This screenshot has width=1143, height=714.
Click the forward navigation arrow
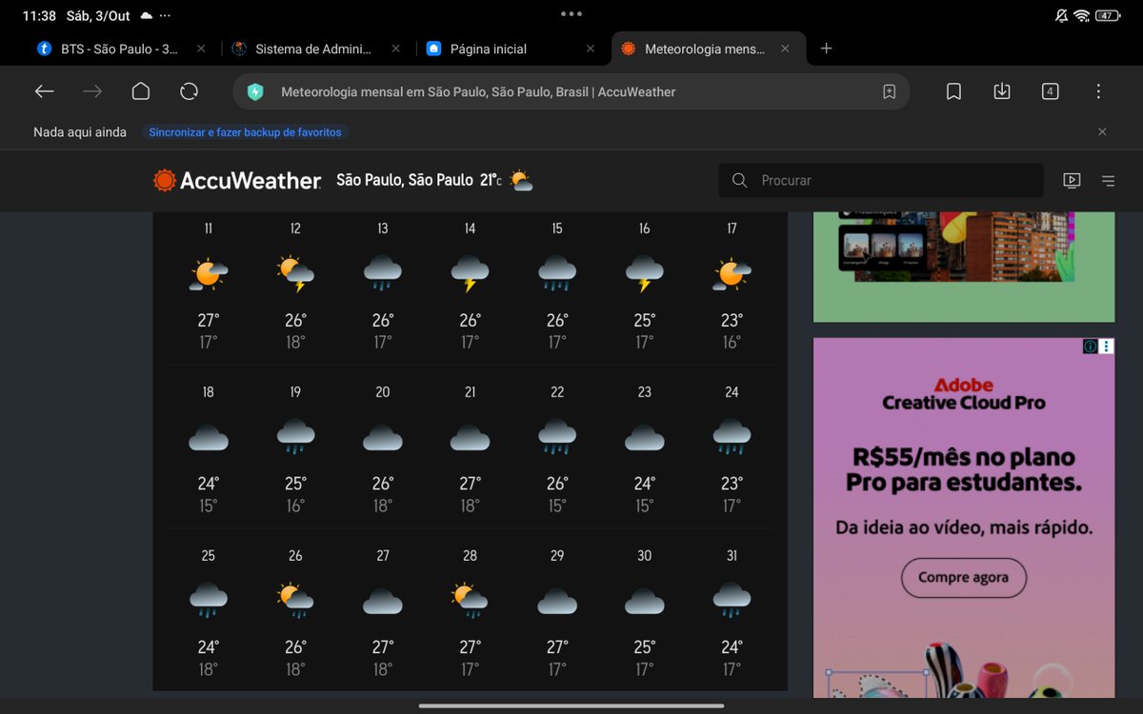92,91
